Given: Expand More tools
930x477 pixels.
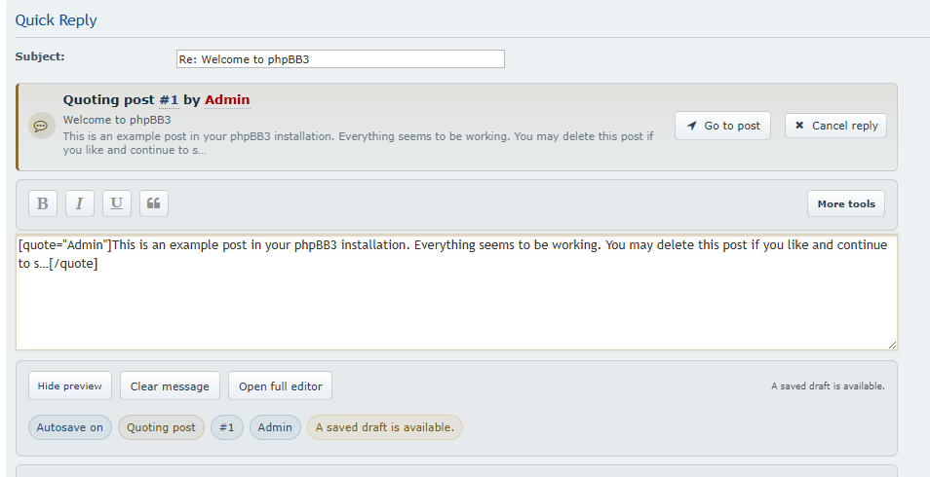Looking at the screenshot, I should coord(845,203).
